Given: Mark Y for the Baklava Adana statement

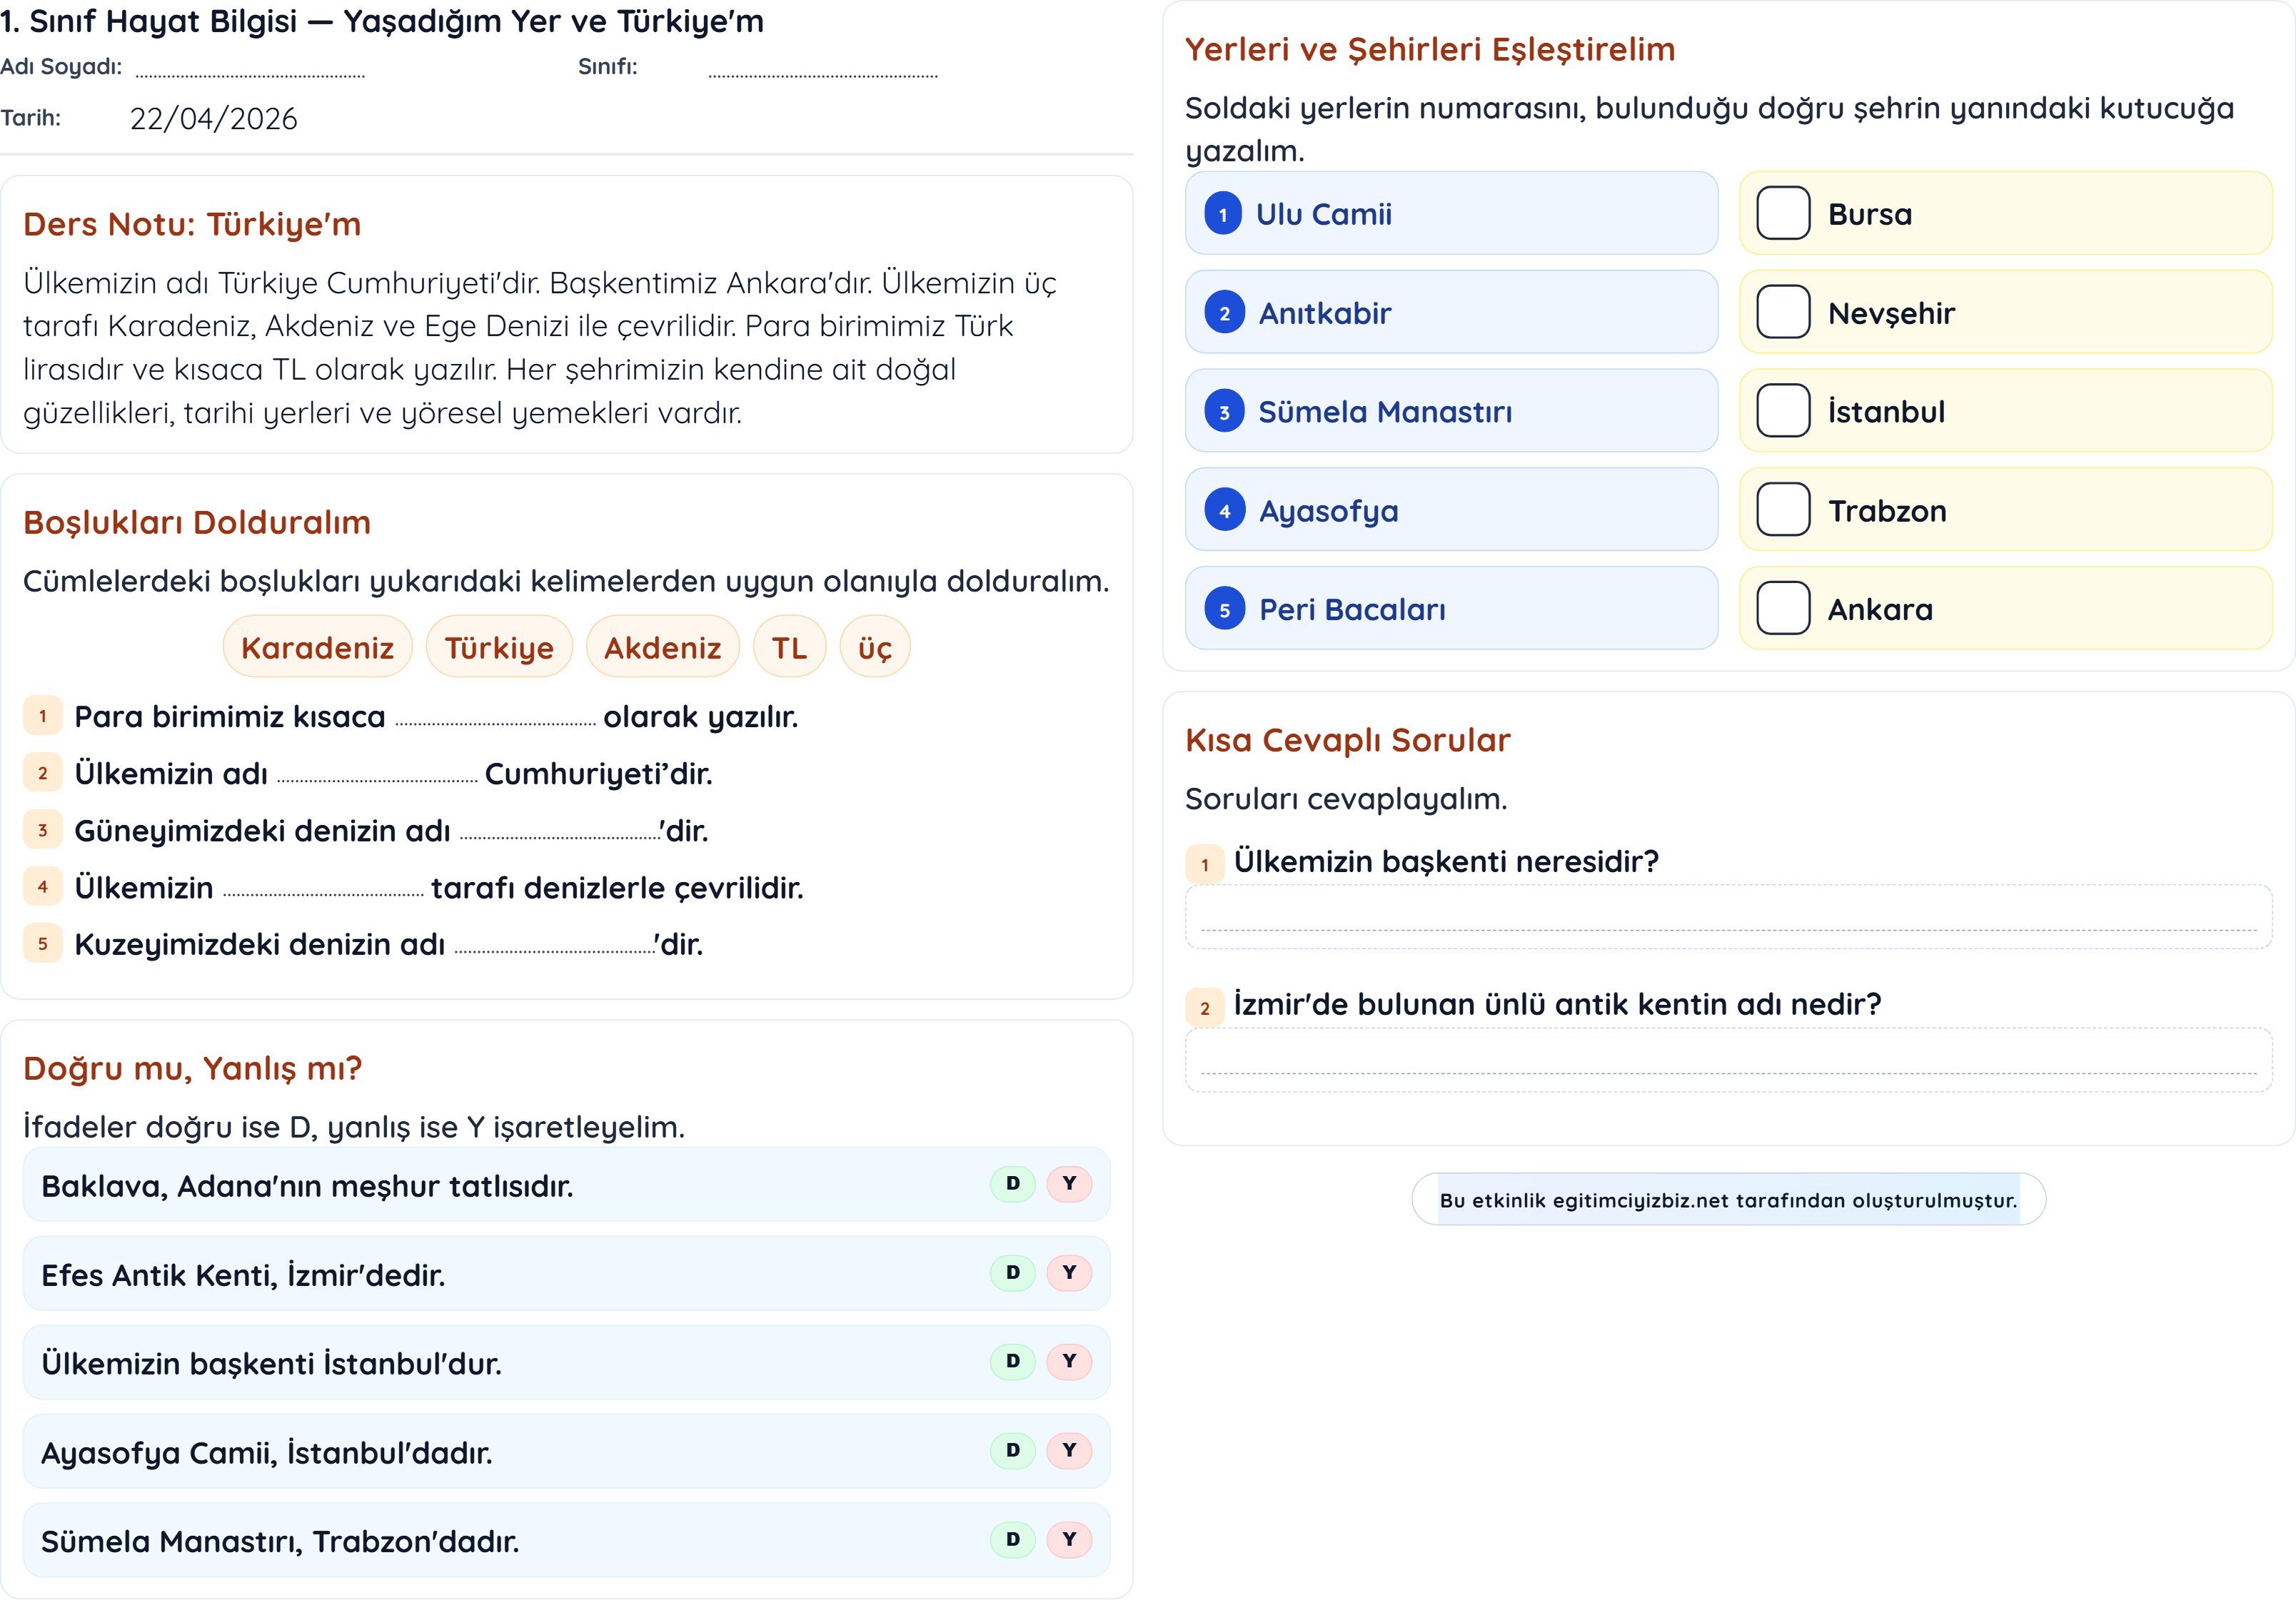Looking at the screenshot, I should 1069,1183.
